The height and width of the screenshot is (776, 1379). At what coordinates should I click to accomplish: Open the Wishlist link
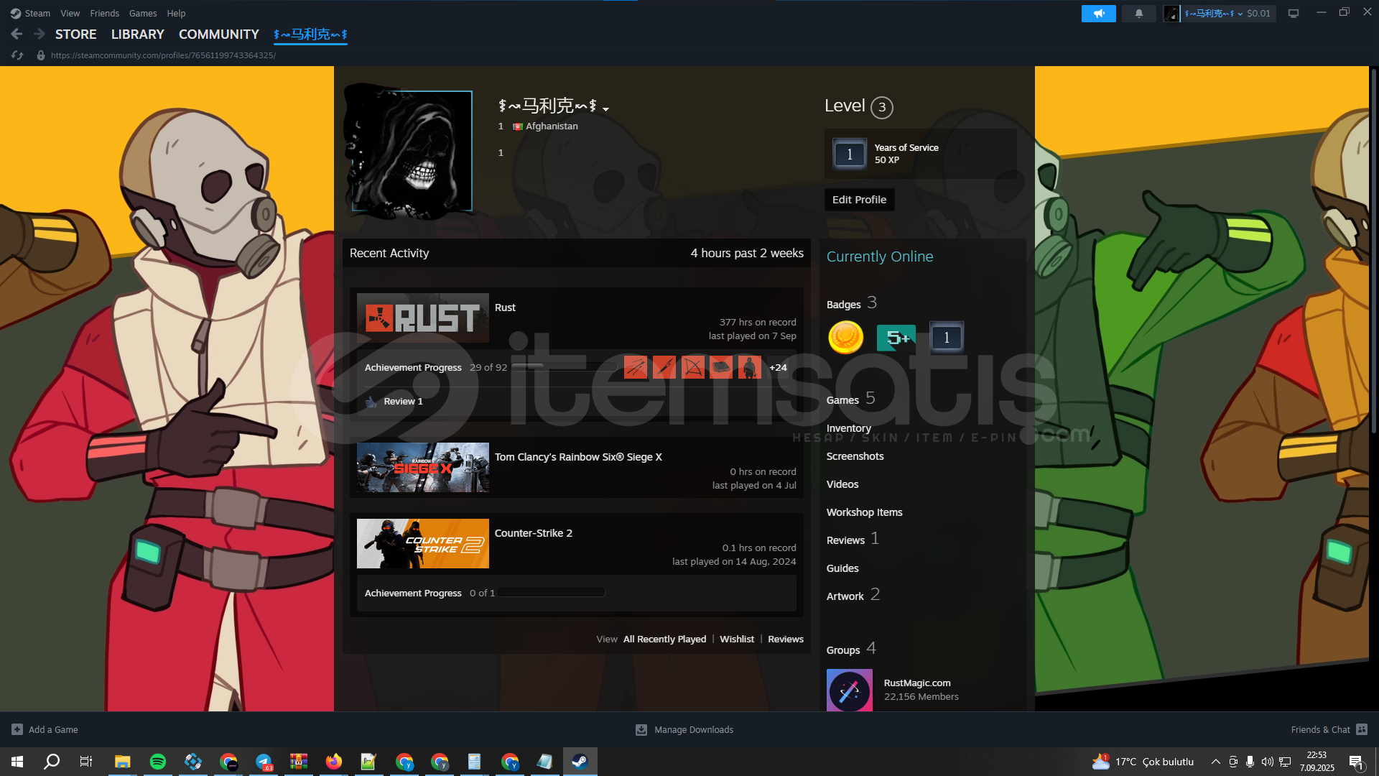coord(737,639)
